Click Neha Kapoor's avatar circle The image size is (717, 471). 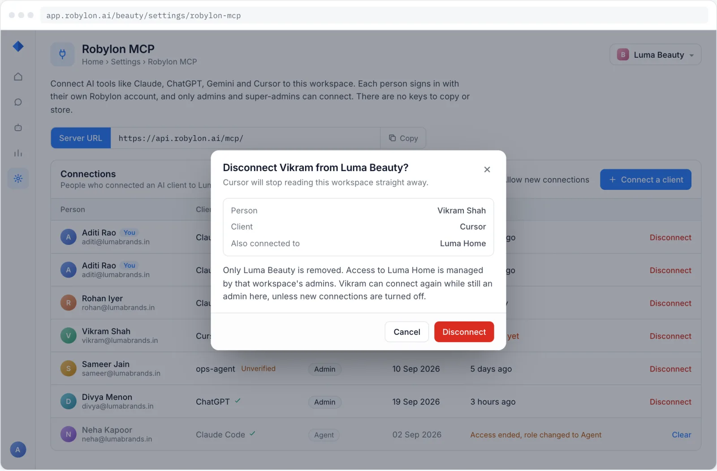tap(69, 434)
